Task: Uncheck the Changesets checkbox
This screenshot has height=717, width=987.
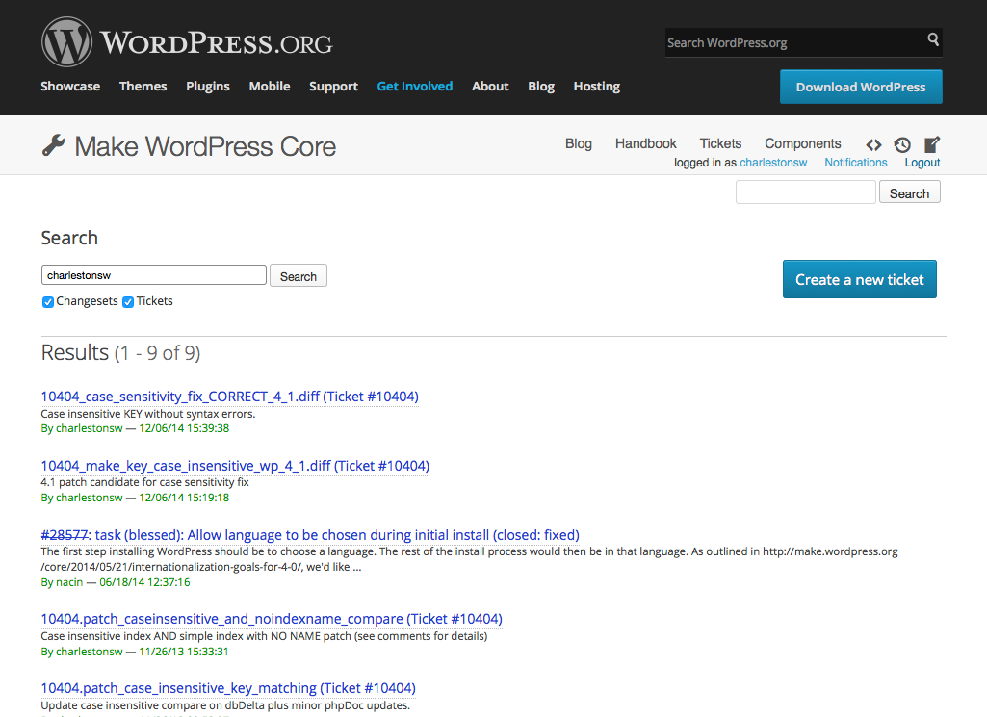Action: (48, 302)
